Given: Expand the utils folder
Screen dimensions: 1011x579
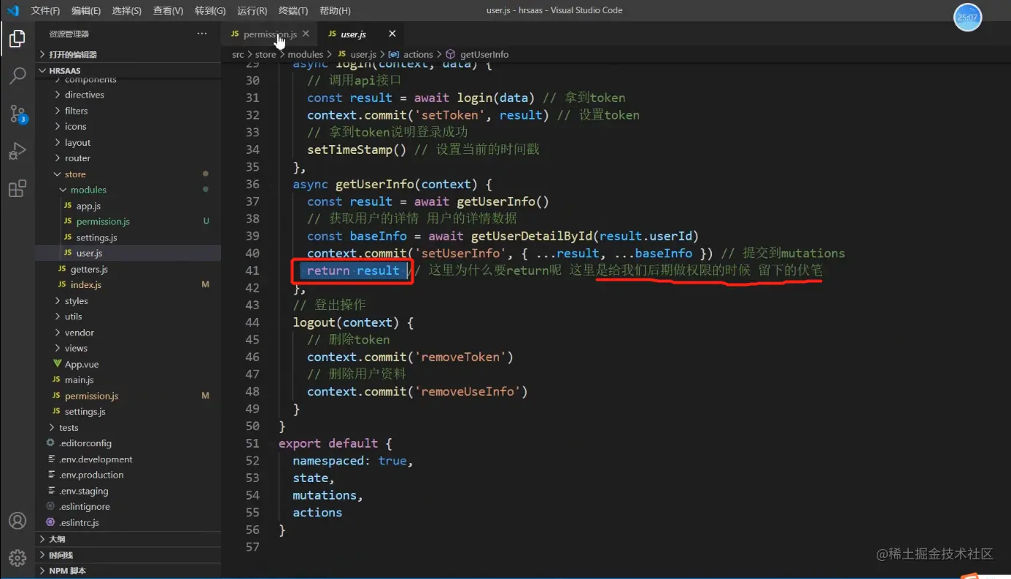Looking at the screenshot, I should 128,316.
